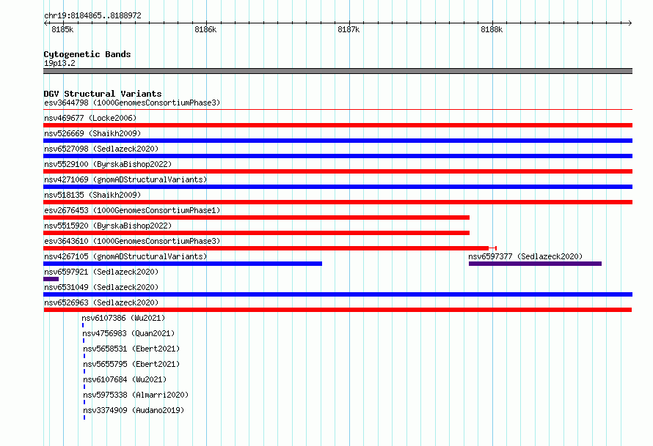653x446 pixels.
Task: Open the nsv5529100 (ByrskaBishop2022) label
Action: pyautogui.click(x=108, y=164)
